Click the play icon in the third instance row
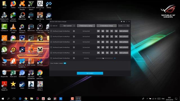The image size is (180, 101). click(98, 42)
